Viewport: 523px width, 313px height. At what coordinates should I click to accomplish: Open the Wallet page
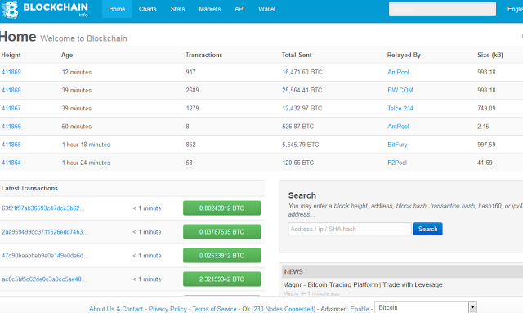[267, 9]
